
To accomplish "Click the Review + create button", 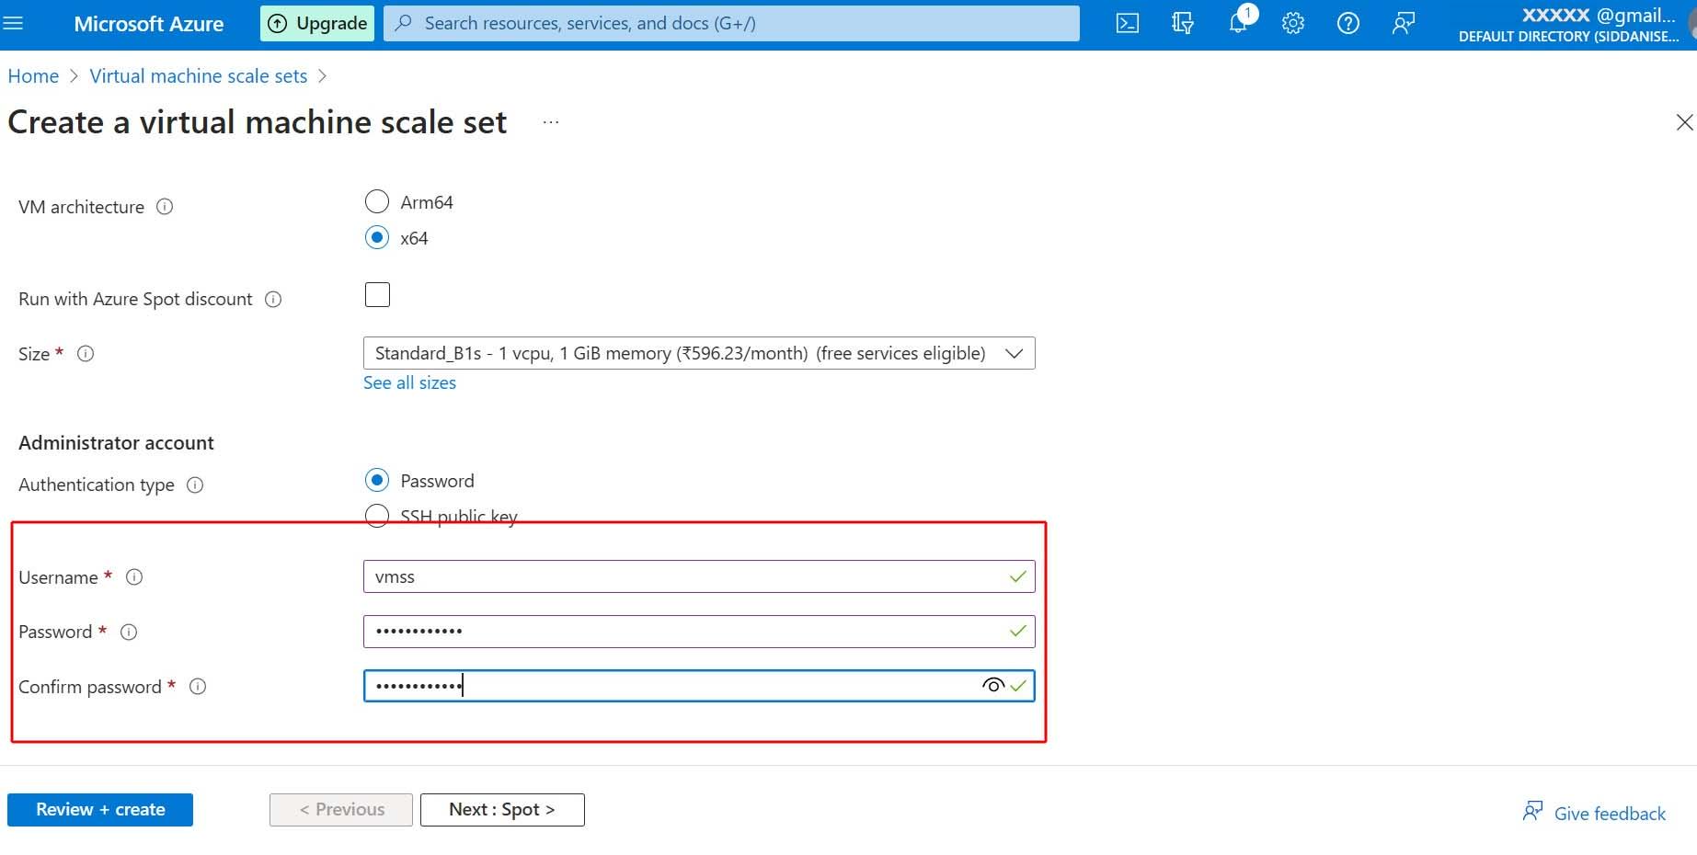I will (100, 810).
